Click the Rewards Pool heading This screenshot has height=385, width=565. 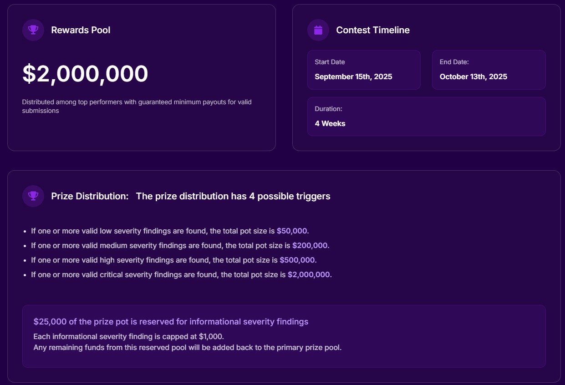click(81, 30)
